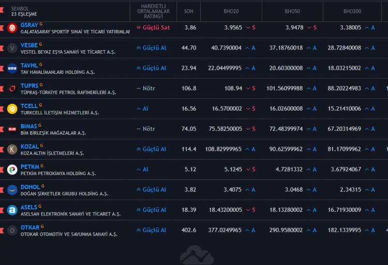The height and width of the screenshot is (265, 388).
Task: Open the OTKAR symbol link
Action: [30, 227]
